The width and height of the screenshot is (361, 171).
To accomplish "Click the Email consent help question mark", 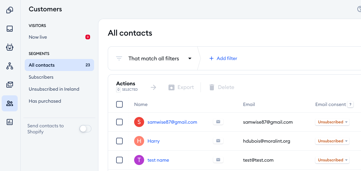I will [350, 104].
